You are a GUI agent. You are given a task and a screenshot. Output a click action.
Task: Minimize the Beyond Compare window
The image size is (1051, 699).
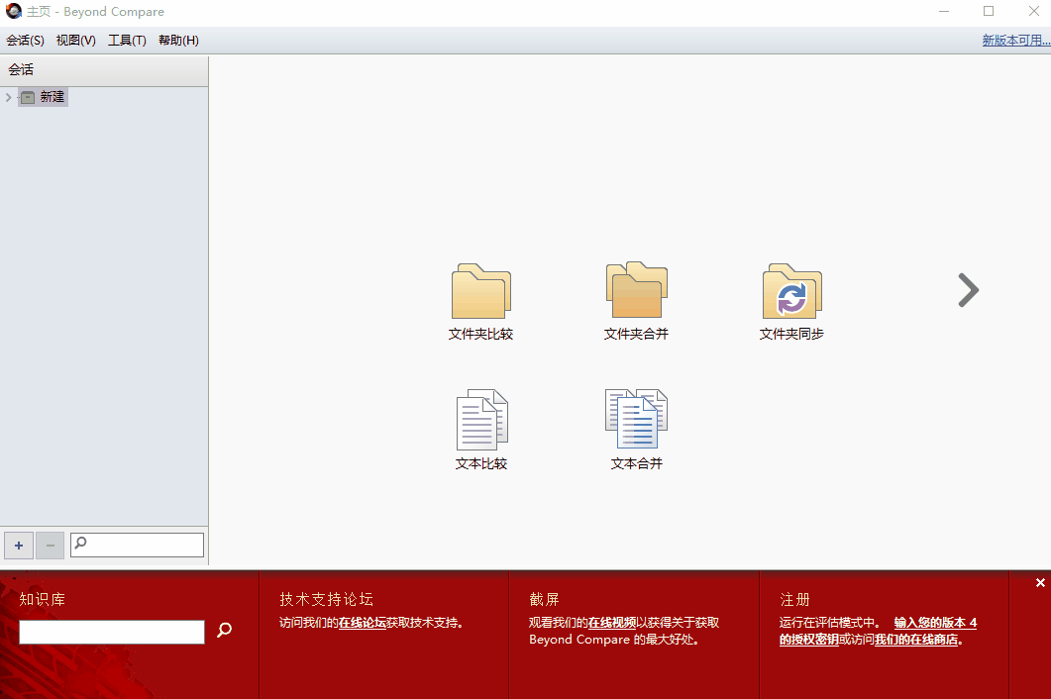(x=944, y=12)
